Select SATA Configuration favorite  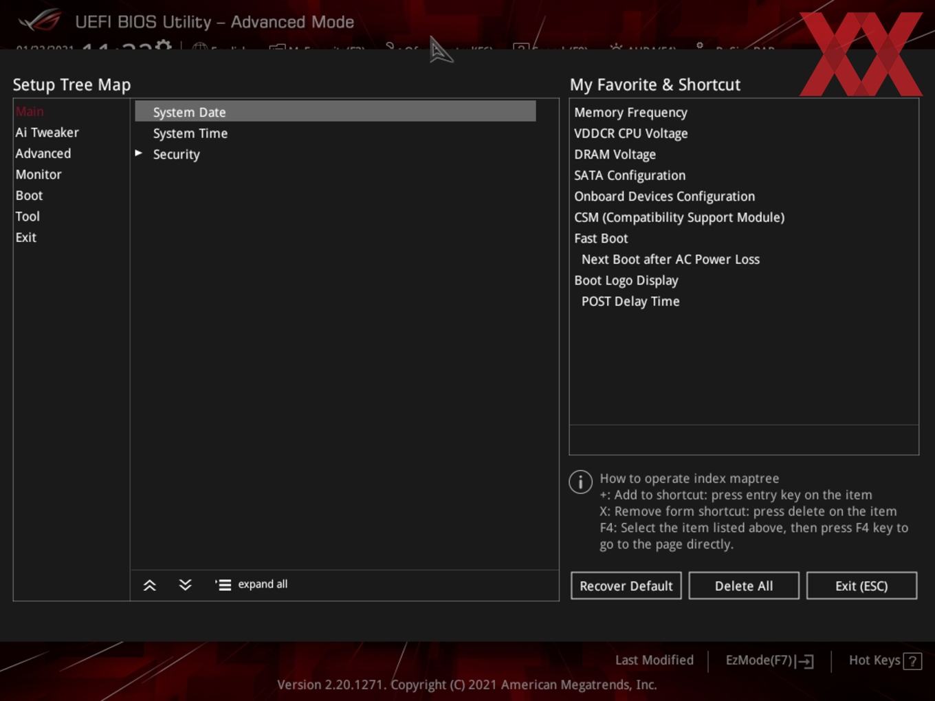(x=630, y=175)
